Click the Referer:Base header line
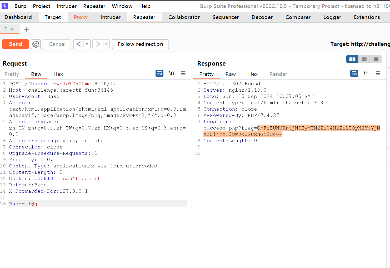Viewport: 390px width, 268px height. (x=28, y=185)
